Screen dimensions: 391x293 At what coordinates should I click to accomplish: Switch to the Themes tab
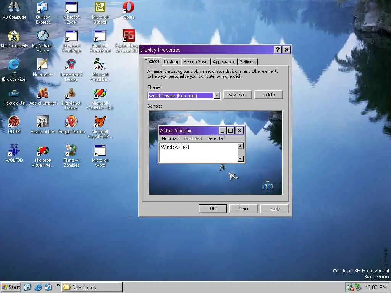click(x=152, y=61)
